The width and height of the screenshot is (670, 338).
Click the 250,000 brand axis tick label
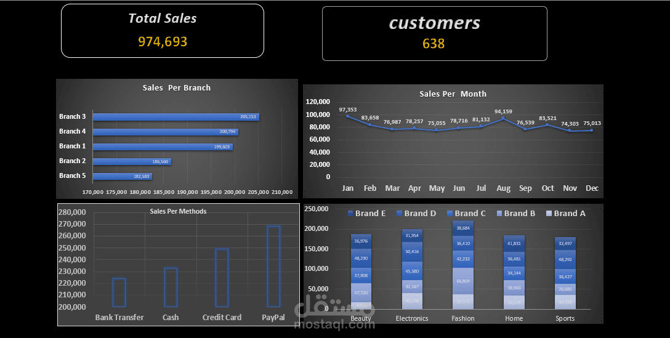click(316, 209)
